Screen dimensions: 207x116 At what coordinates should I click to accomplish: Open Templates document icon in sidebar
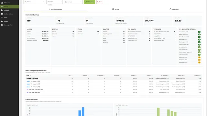click(2, 10)
